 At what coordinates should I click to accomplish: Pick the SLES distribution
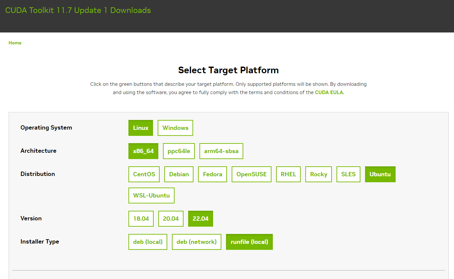click(x=348, y=174)
